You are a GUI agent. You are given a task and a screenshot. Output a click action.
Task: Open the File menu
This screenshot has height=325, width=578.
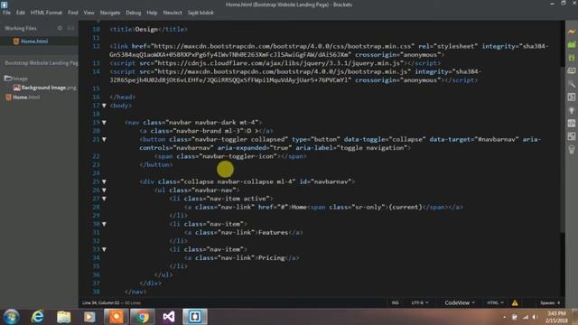pos(6,13)
